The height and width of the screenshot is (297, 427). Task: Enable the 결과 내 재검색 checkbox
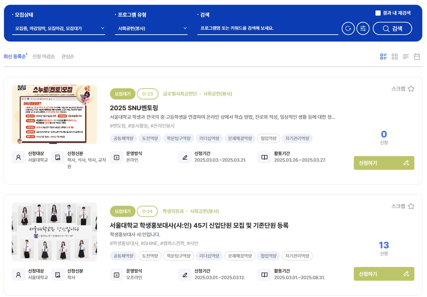[378, 13]
